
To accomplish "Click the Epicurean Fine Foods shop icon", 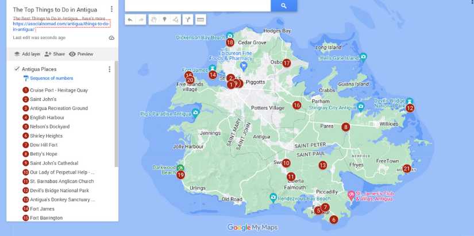I will pos(243,65).
